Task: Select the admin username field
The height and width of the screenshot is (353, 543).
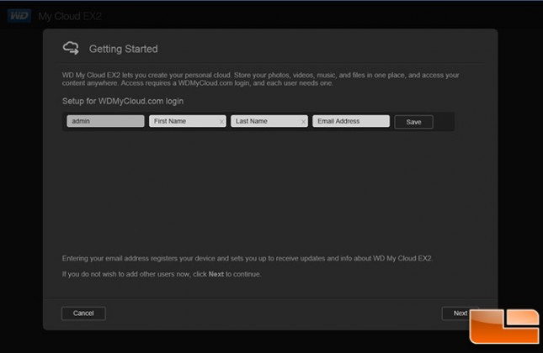Action: (x=105, y=121)
